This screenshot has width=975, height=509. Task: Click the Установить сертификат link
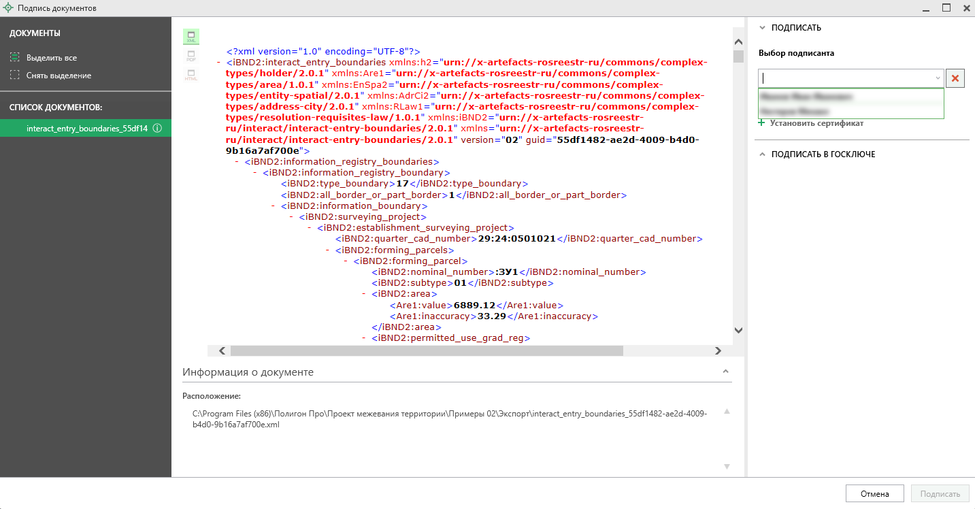(x=816, y=123)
